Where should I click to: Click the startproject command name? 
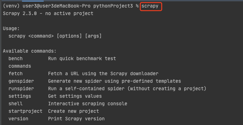tap(25, 111)
